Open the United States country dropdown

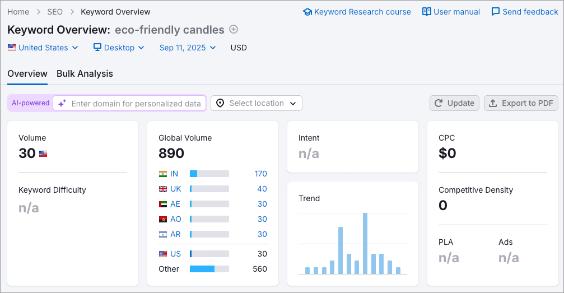[43, 48]
